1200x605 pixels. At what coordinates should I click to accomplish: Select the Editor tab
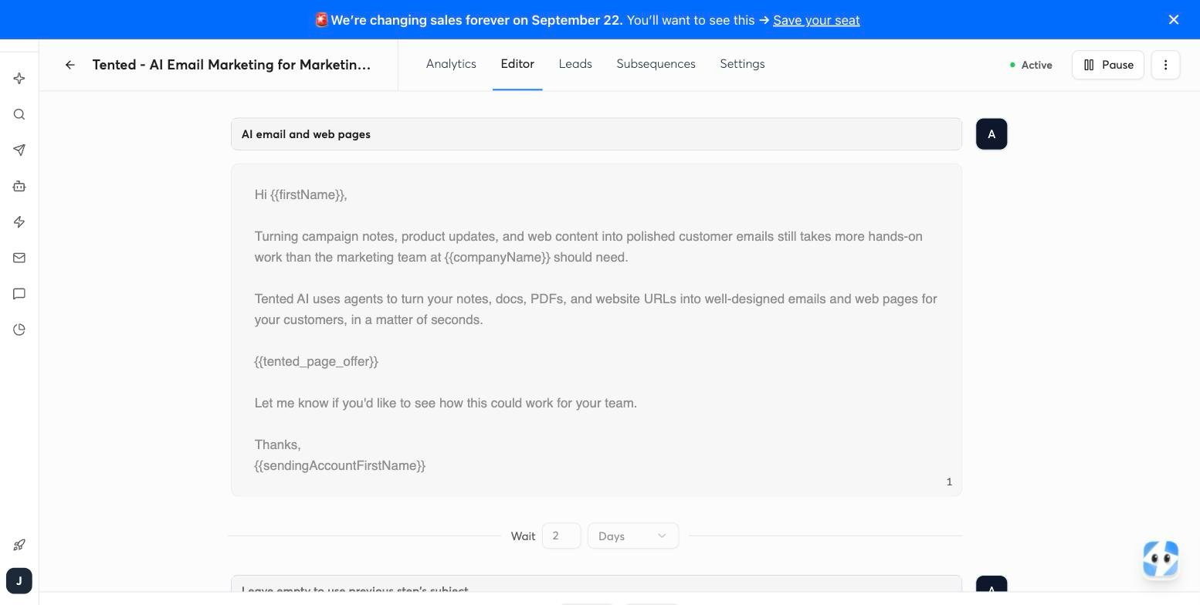(x=517, y=64)
